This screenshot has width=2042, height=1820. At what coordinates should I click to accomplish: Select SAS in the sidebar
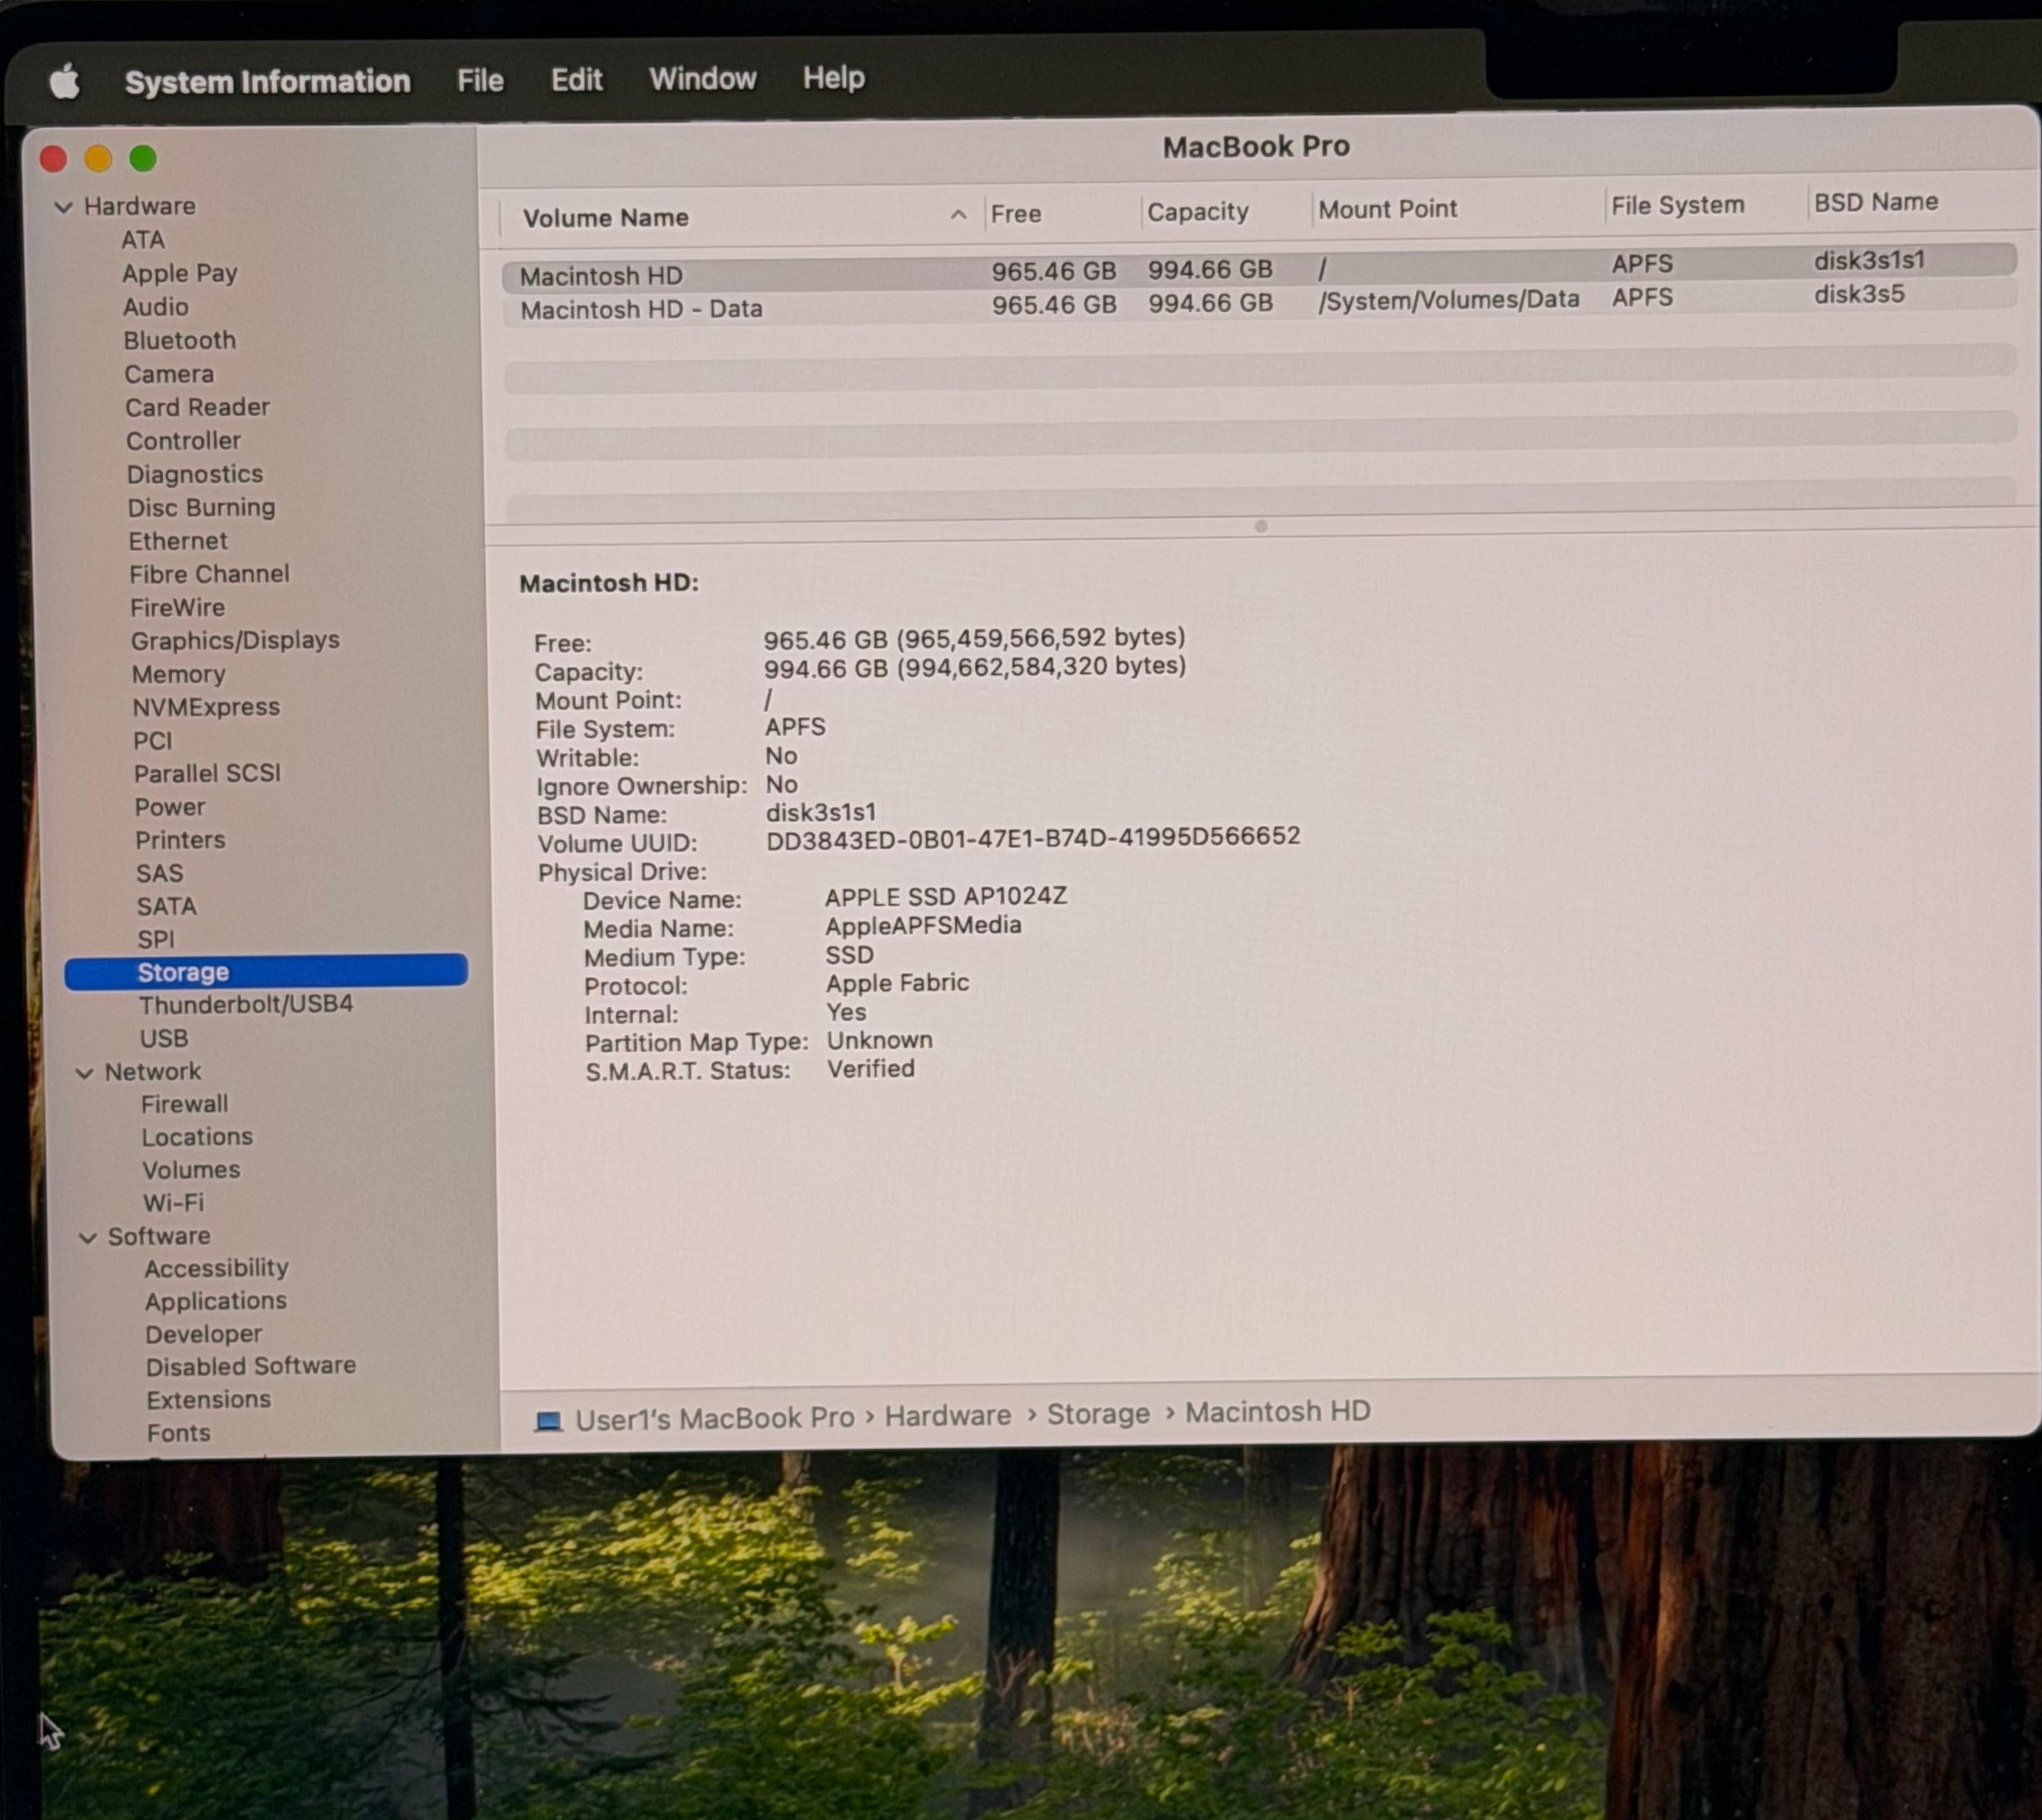(x=160, y=874)
